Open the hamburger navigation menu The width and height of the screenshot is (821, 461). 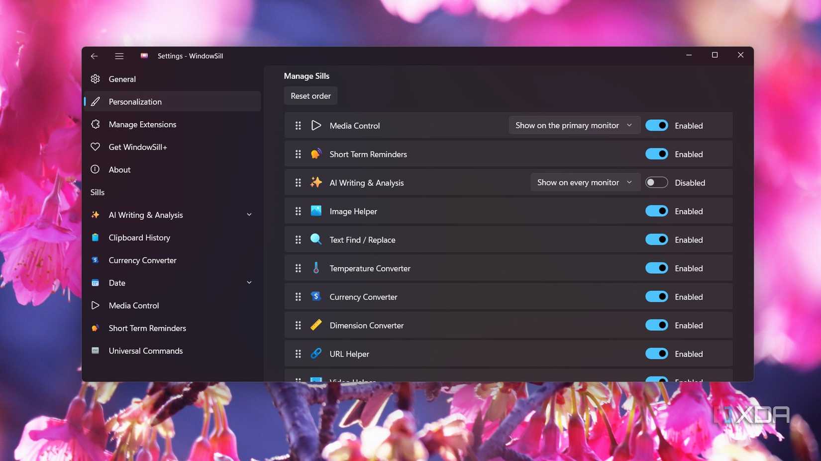tap(119, 56)
